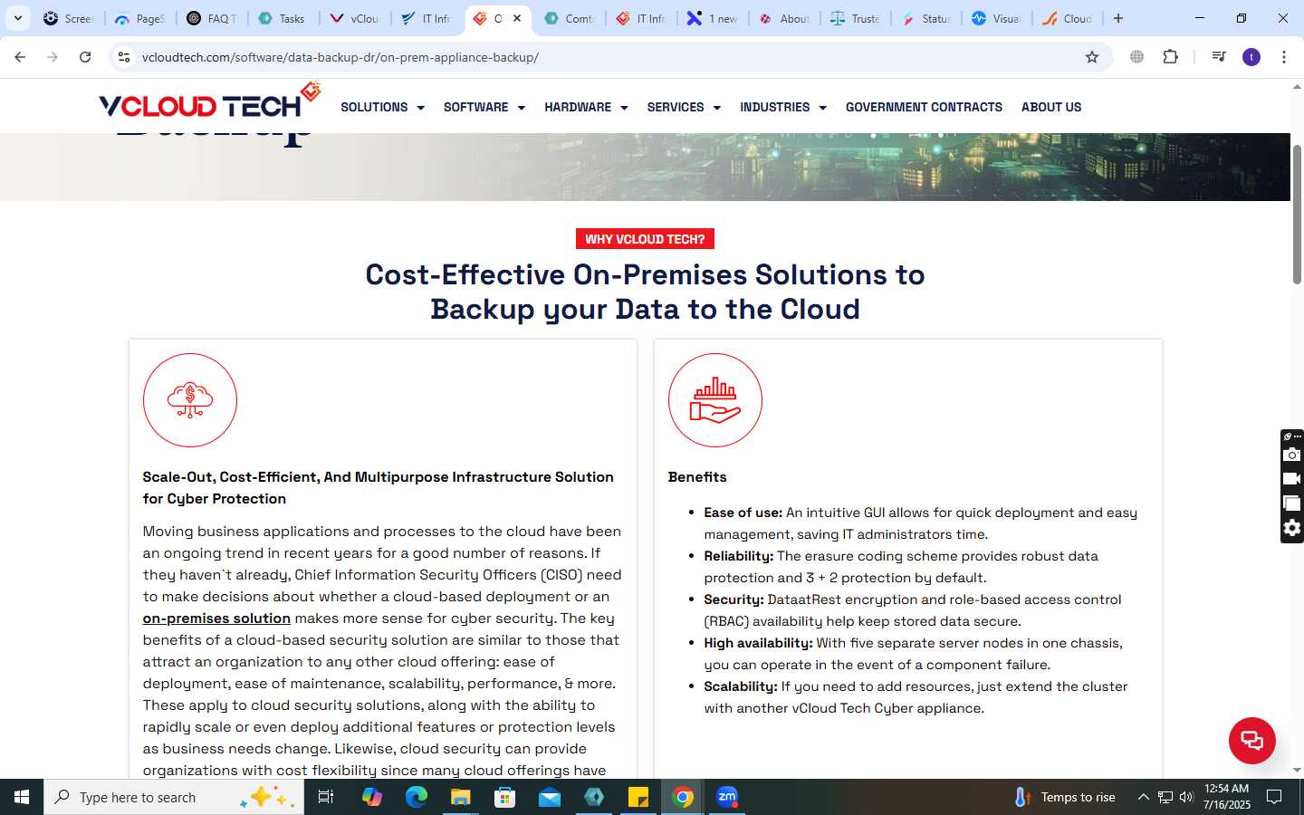Viewport: 1304px width, 815px height.
Task: Open the Extensions puzzle icon
Action: [x=1170, y=57]
